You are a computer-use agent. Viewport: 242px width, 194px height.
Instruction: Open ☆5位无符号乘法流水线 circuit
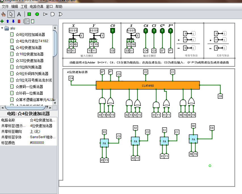coord(34,80)
